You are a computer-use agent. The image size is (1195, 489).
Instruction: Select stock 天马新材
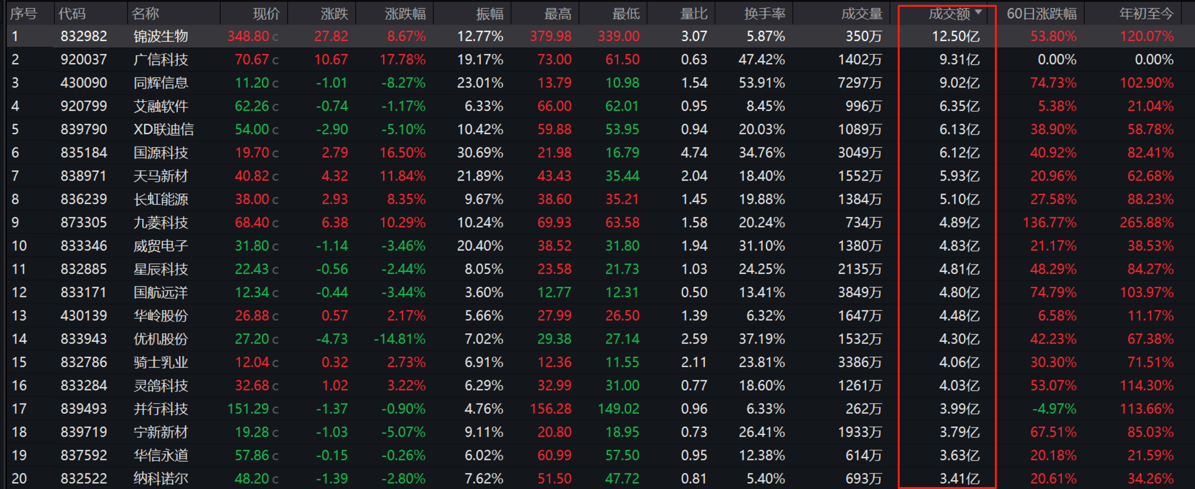coord(161,176)
